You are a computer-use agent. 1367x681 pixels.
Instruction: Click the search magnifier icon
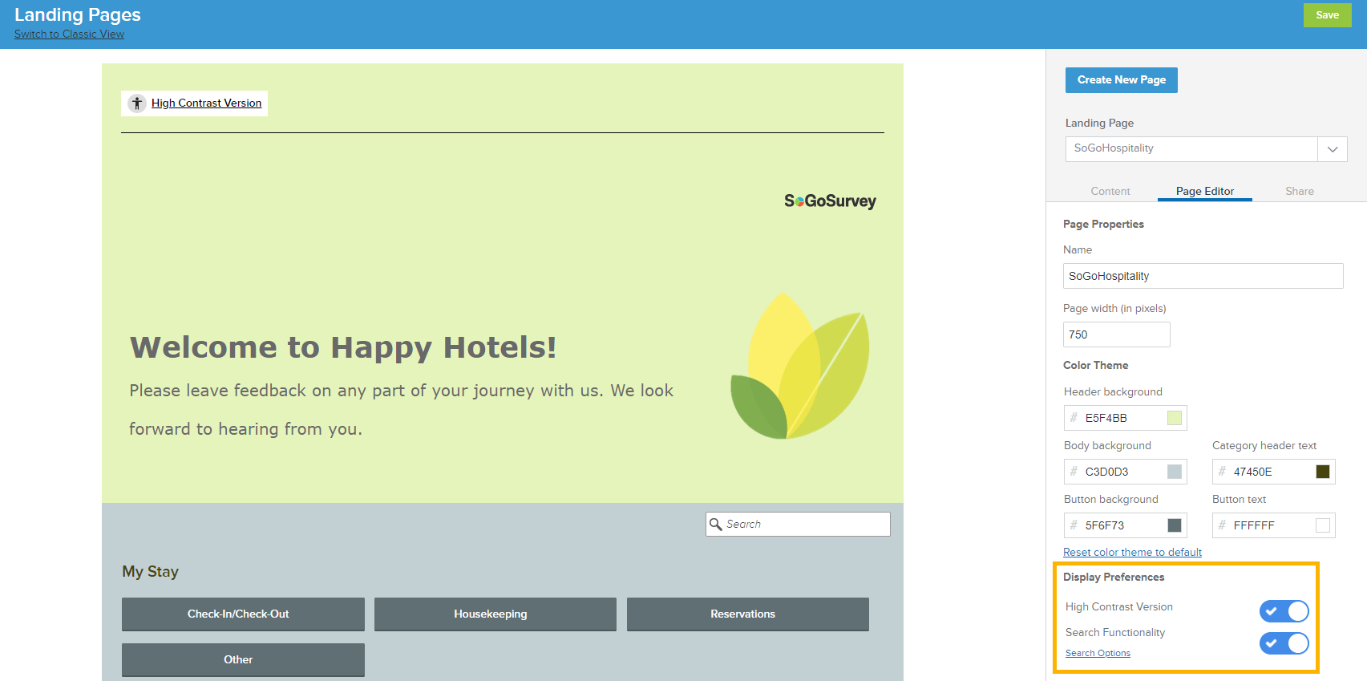(716, 524)
